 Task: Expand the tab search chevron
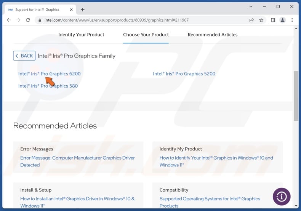click(251, 6)
